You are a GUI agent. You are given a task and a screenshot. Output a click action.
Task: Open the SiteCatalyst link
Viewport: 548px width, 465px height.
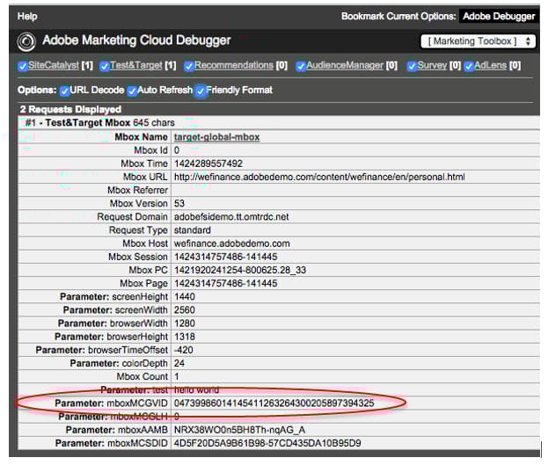click(x=54, y=65)
